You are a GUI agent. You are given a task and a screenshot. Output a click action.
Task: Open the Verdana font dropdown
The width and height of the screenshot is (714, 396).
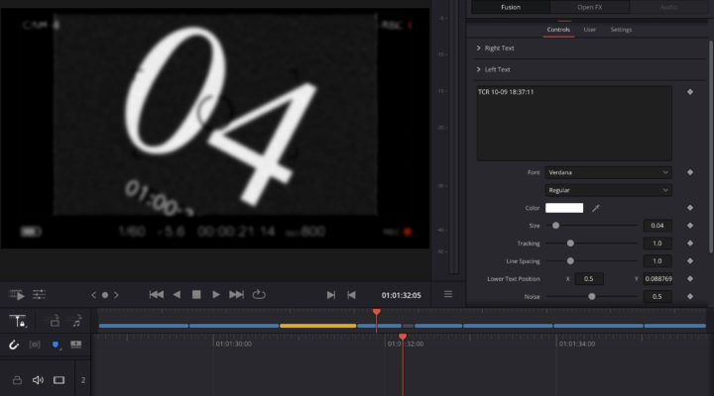coord(608,172)
